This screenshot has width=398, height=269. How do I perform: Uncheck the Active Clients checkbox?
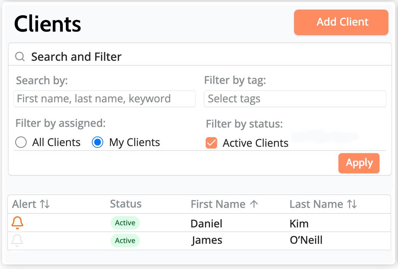[211, 143]
